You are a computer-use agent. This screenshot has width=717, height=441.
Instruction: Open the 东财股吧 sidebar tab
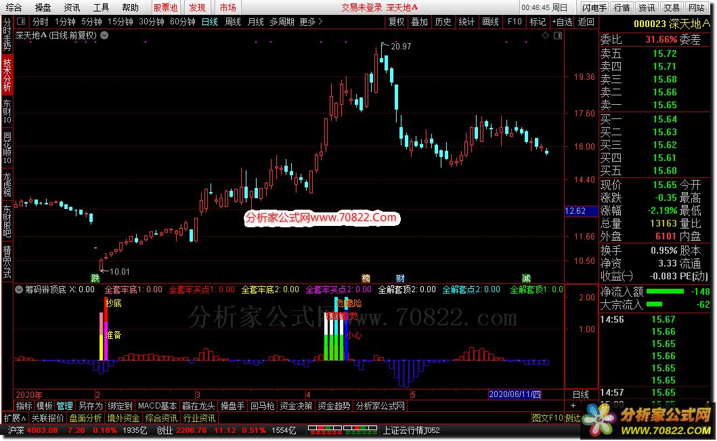(x=7, y=220)
